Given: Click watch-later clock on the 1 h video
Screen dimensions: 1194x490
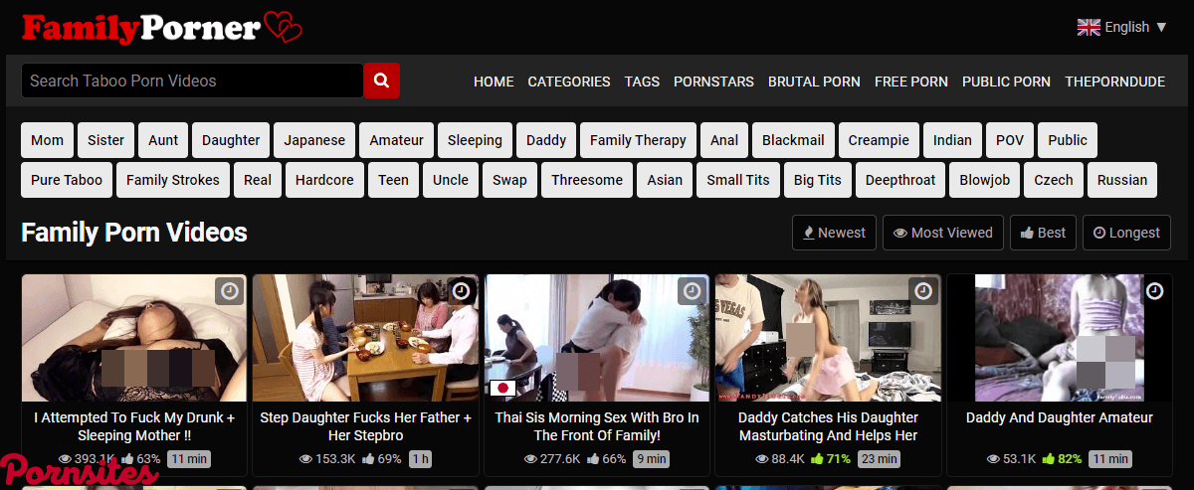Looking at the screenshot, I should pyautogui.click(x=461, y=291).
